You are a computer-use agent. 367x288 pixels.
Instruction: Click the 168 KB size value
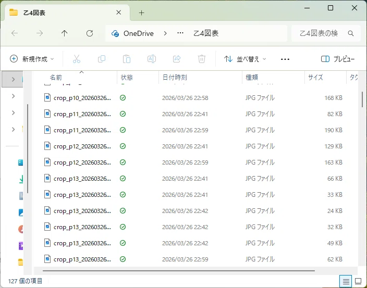click(333, 98)
